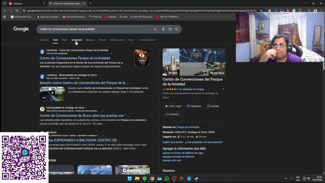The height and width of the screenshot is (183, 325).
Task: Show hidden system tray icons
Action: click(286, 178)
